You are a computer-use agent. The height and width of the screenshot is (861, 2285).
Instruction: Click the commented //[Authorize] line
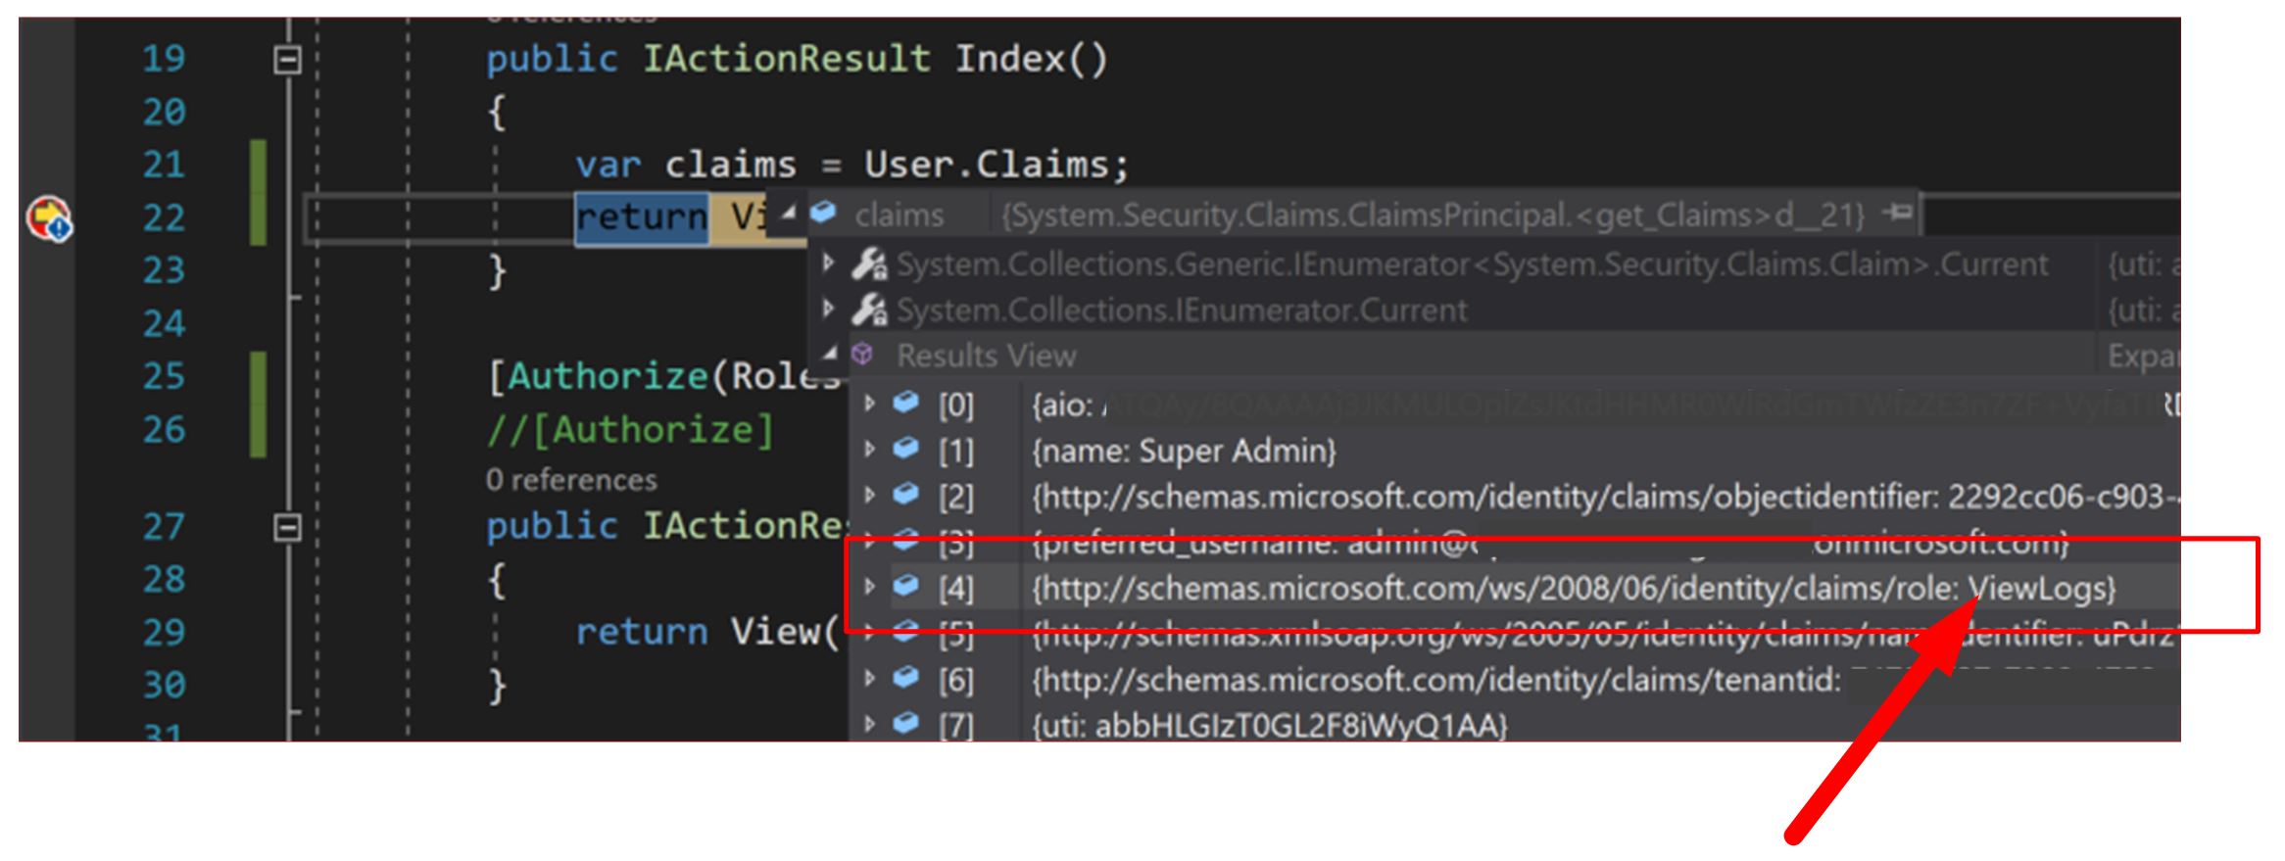click(x=630, y=430)
